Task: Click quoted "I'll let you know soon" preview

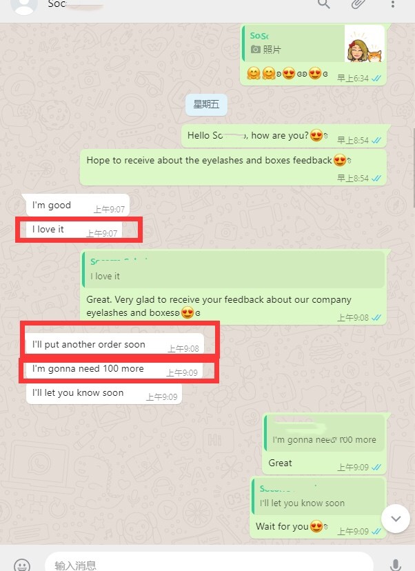Action: [318, 497]
